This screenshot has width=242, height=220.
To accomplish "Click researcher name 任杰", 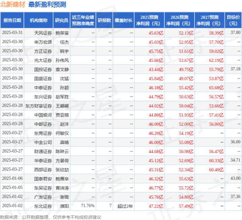I will (64, 42).
